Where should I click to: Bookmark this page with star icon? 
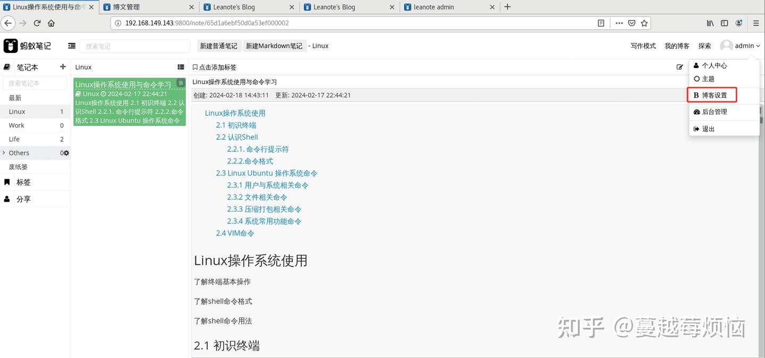pyautogui.click(x=644, y=23)
